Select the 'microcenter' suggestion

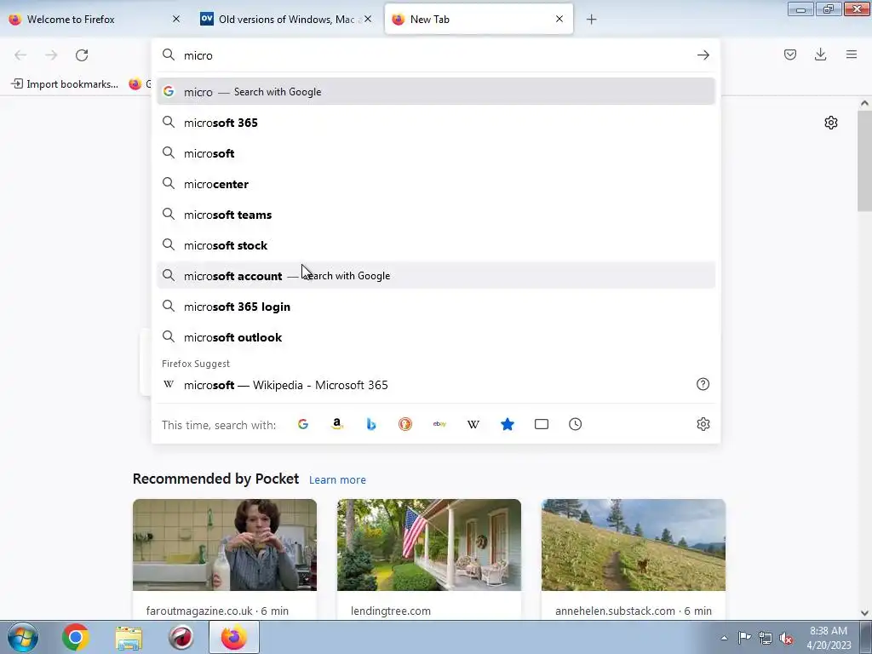coord(435,184)
